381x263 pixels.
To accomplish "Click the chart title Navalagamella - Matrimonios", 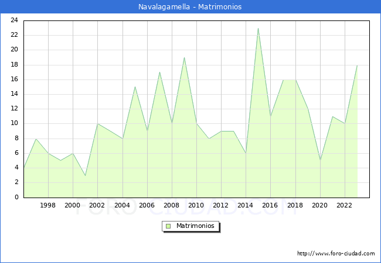I will pos(190,7).
